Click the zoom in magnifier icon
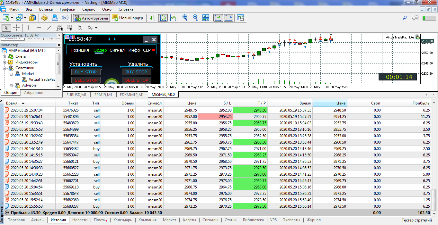This screenshot has height=225, width=438. (x=185, y=18)
